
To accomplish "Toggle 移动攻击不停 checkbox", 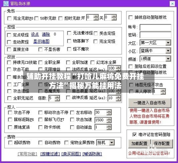I will (x=41, y=113).
